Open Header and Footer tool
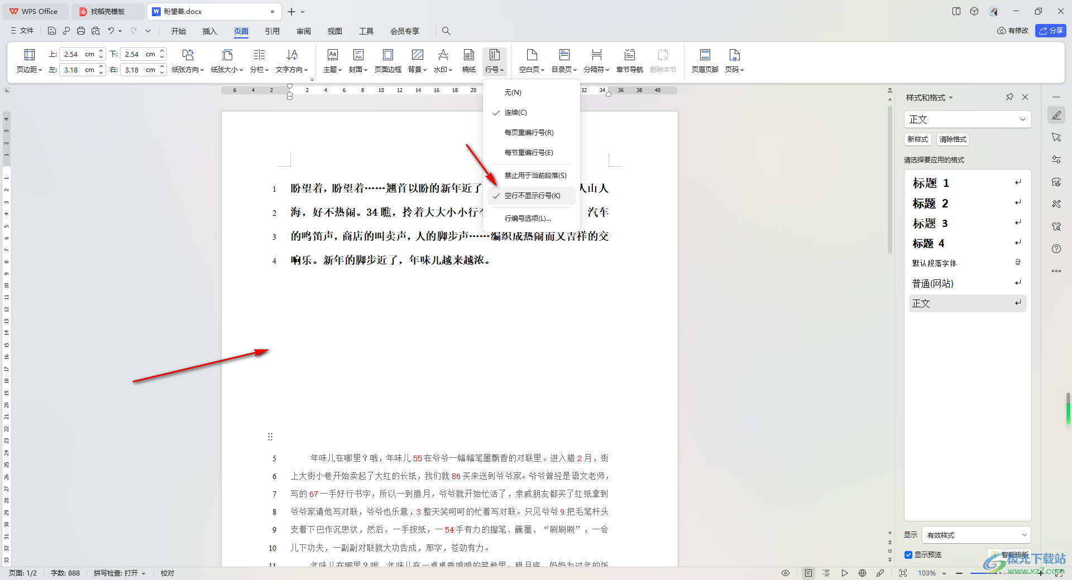 tap(705, 61)
